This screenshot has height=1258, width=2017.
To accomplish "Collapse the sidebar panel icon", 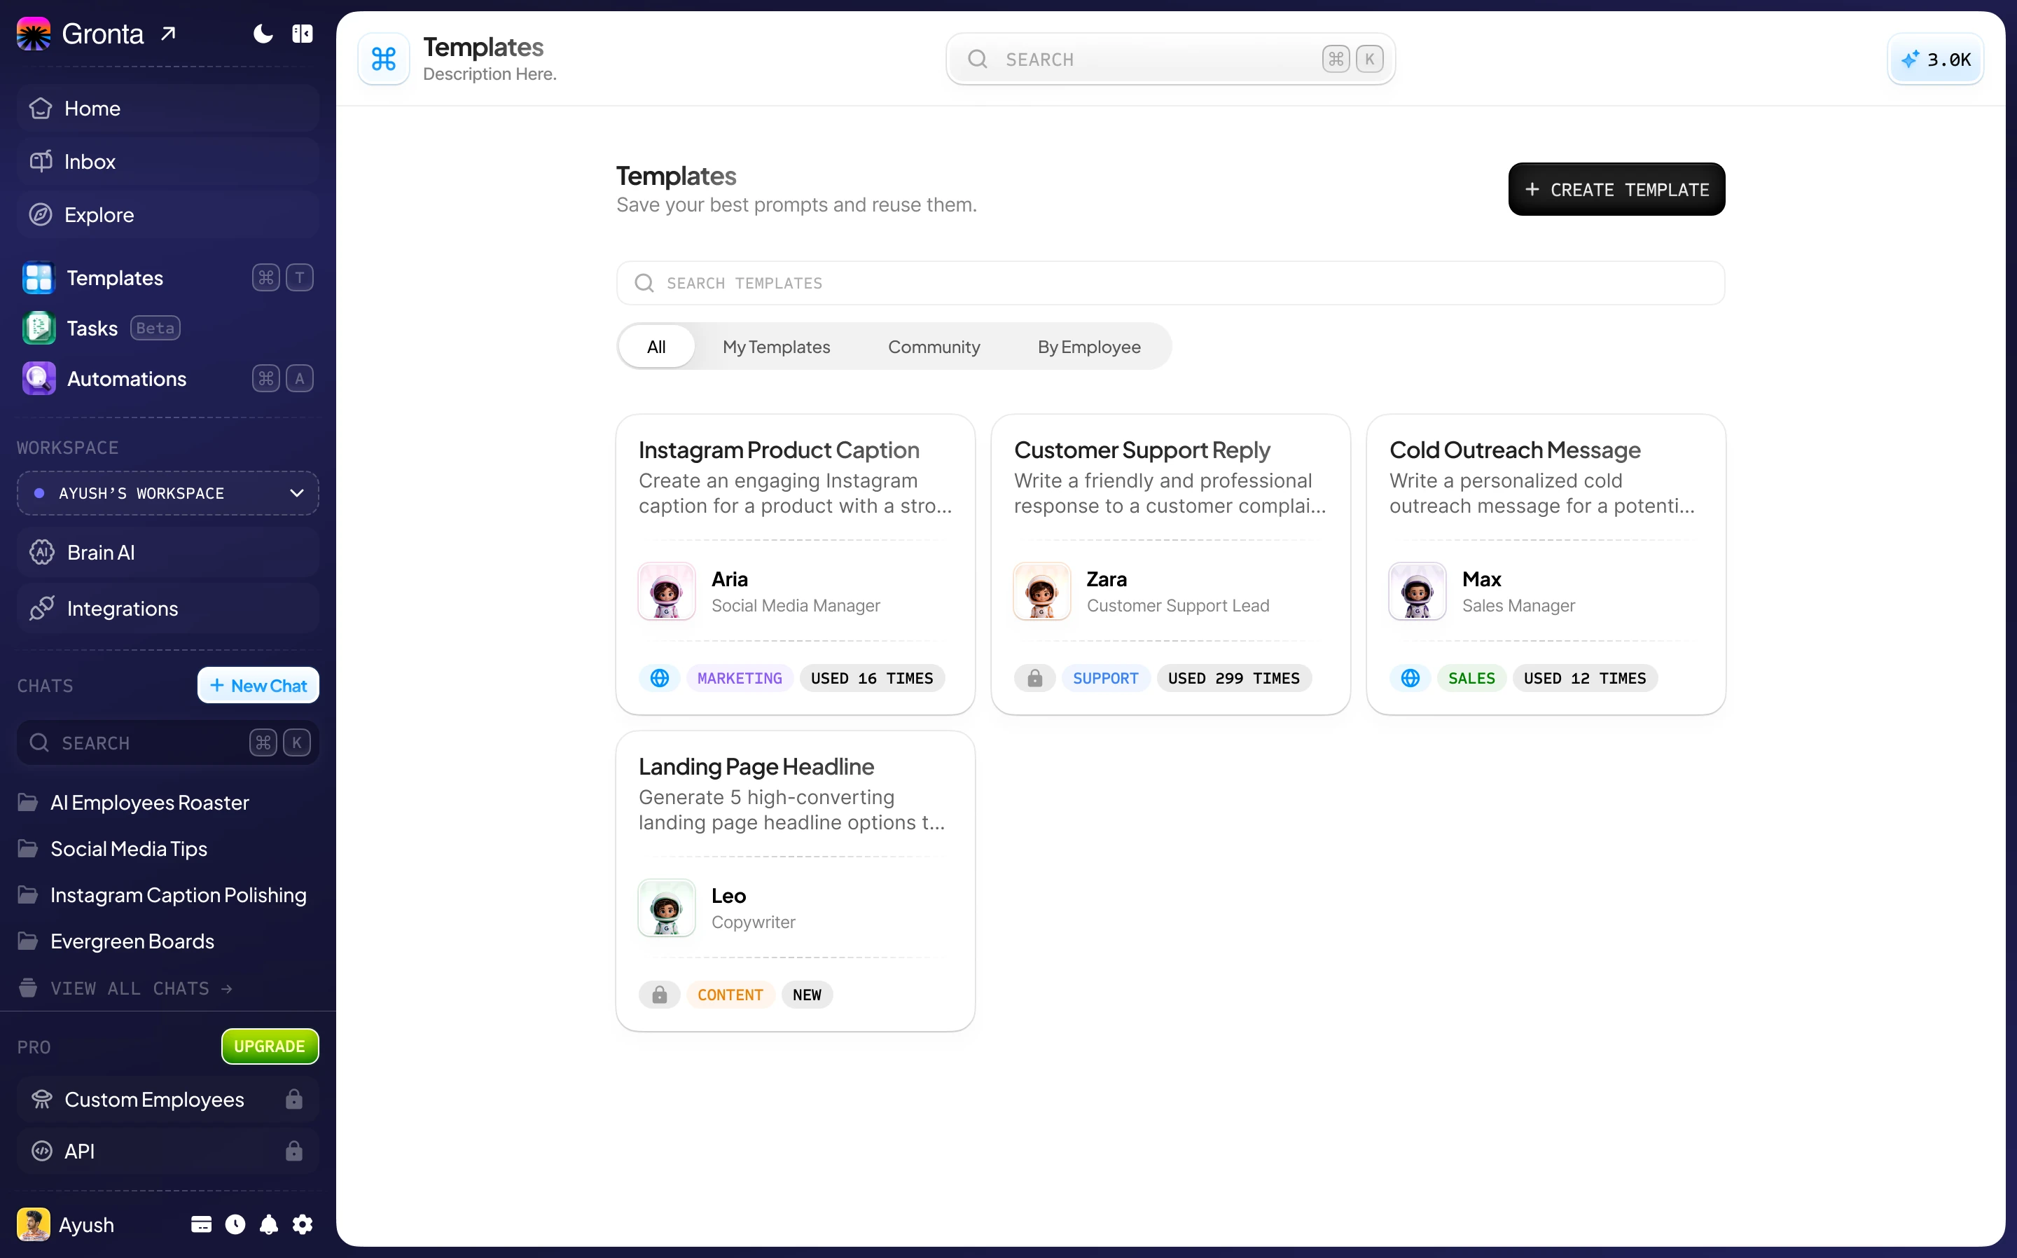I will point(302,34).
